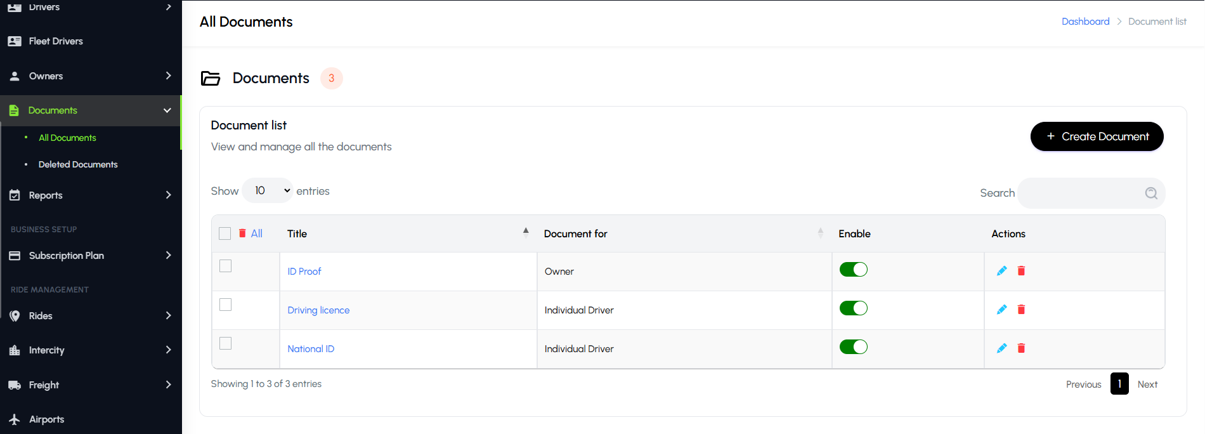Open Deleted Documents in sidebar
This screenshot has height=434, width=1205.
[78, 164]
